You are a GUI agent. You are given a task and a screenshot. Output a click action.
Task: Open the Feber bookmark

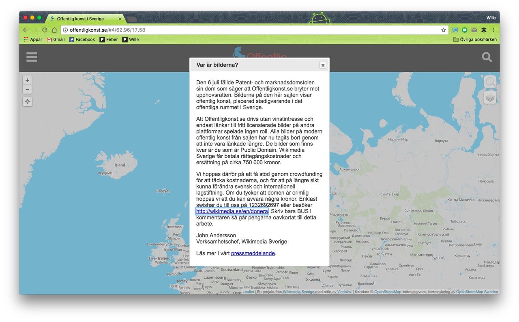tap(109, 39)
